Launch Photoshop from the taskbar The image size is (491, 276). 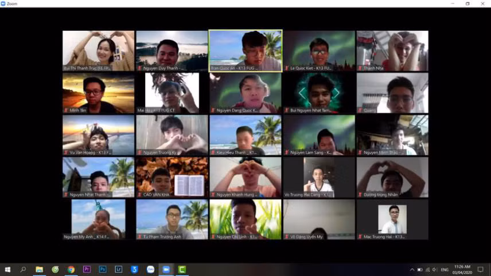[103, 269]
